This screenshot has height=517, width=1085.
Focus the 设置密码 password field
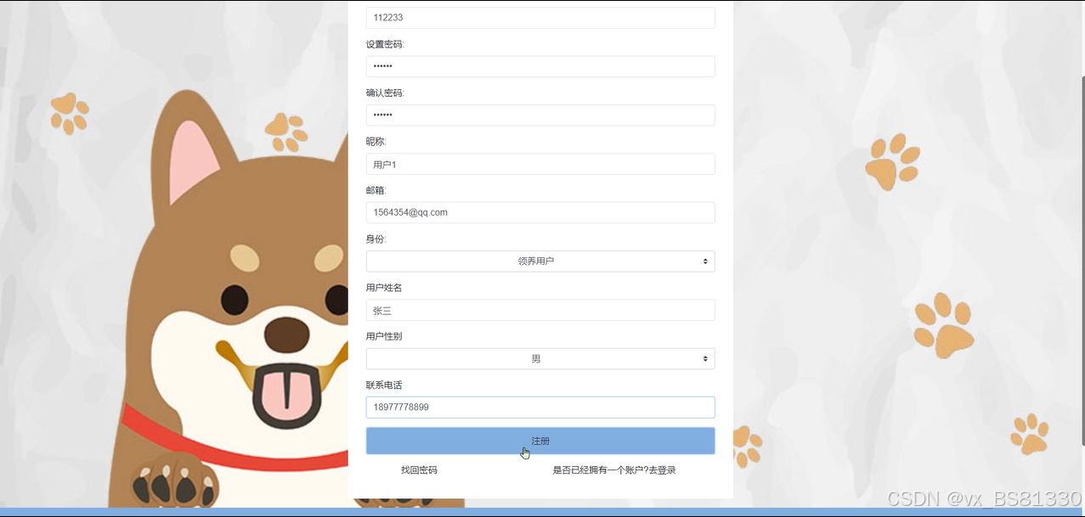click(x=540, y=66)
